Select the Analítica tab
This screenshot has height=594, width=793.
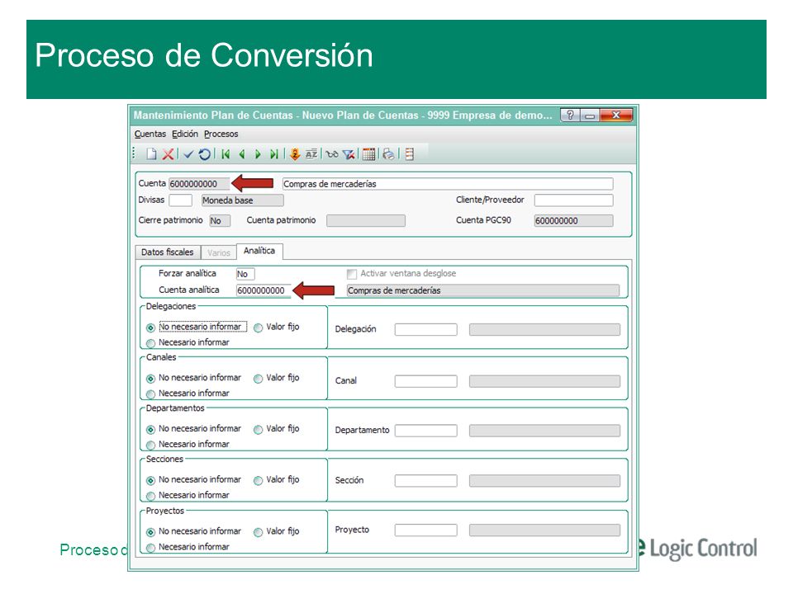pos(259,251)
